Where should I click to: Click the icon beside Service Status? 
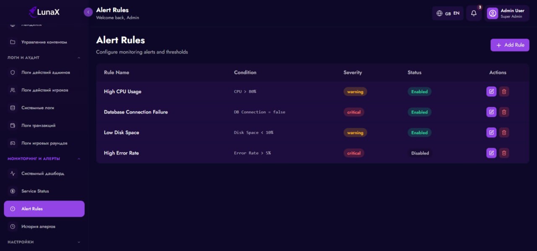[x=13, y=191]
